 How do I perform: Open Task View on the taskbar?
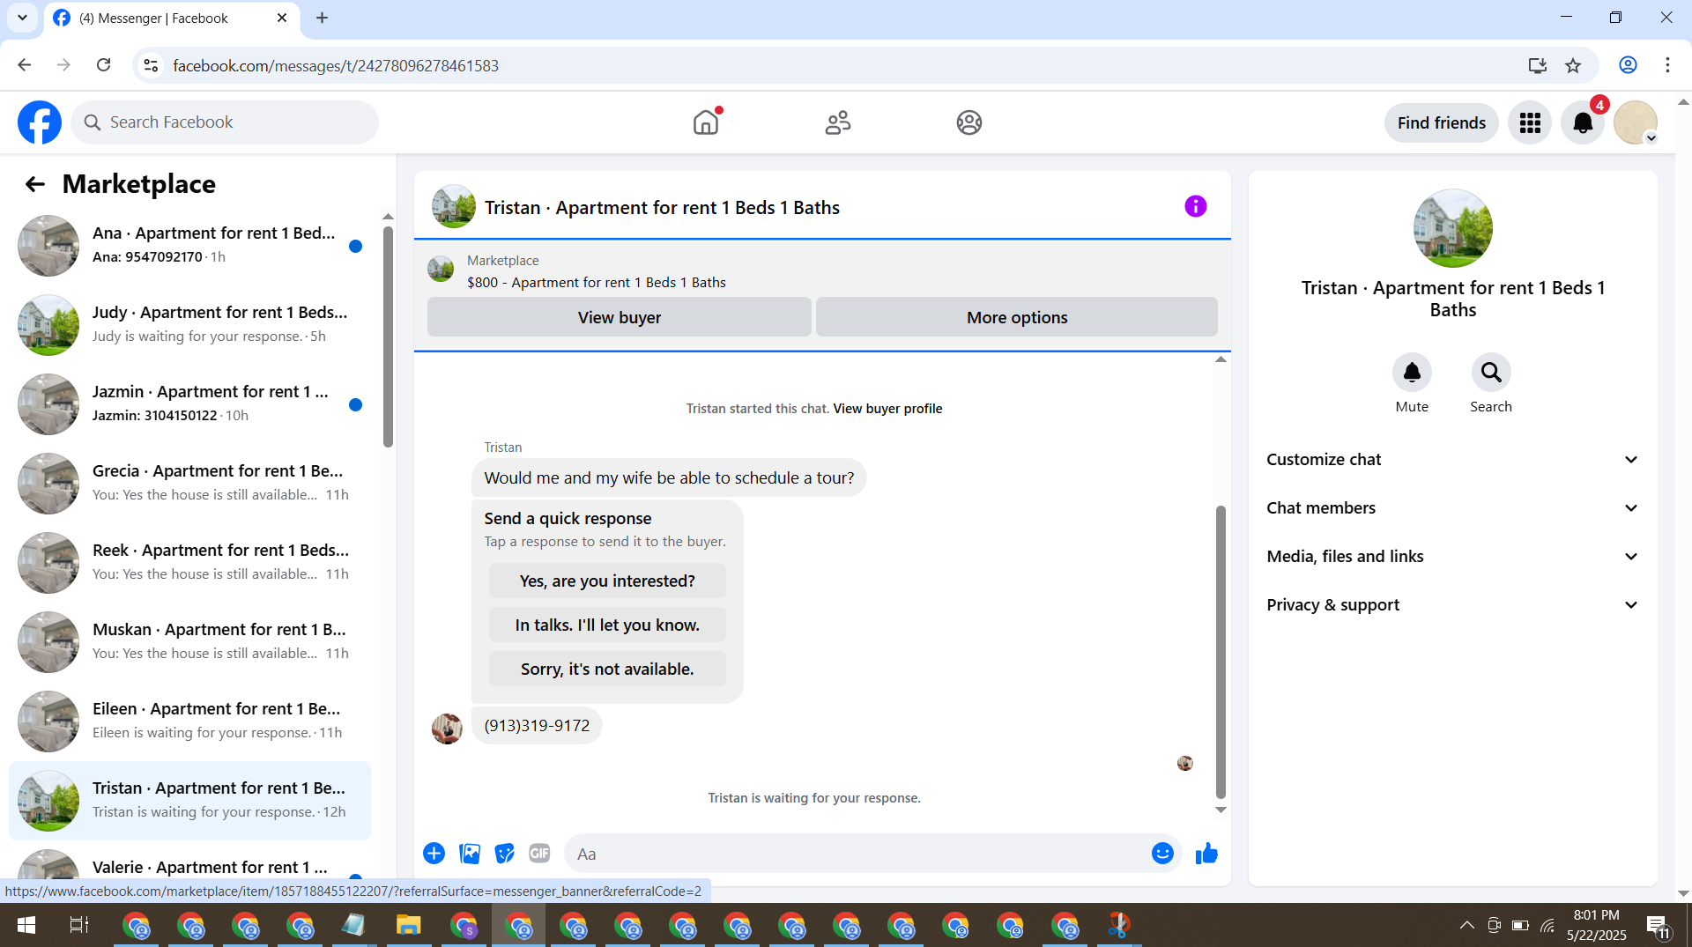coord(78,925)
